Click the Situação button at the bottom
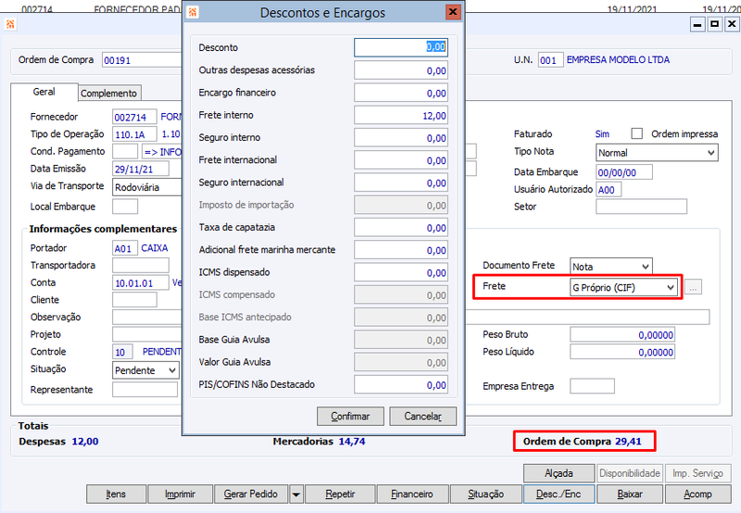Image resolution: width=741 pixels, height=513 pixels. pos(485,494)
